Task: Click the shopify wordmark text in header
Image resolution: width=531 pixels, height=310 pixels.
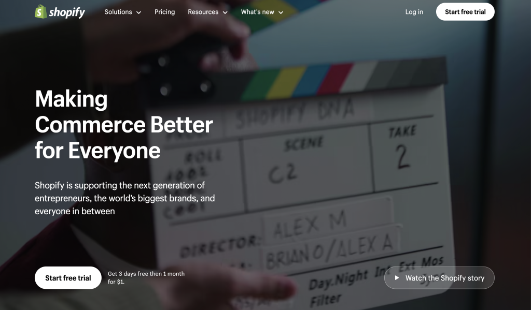Action: pyautogui.click(x=67, y=12)
